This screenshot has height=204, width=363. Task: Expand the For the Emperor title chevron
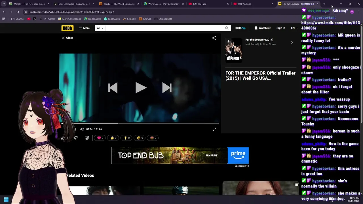click(292, 42)
